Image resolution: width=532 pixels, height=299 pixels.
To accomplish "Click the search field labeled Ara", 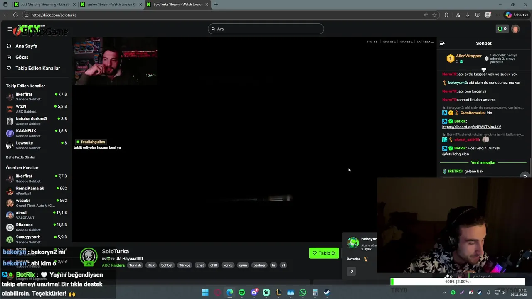I will click(266, 29).
